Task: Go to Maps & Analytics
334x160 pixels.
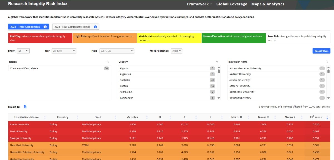Action: click(268, 4)
